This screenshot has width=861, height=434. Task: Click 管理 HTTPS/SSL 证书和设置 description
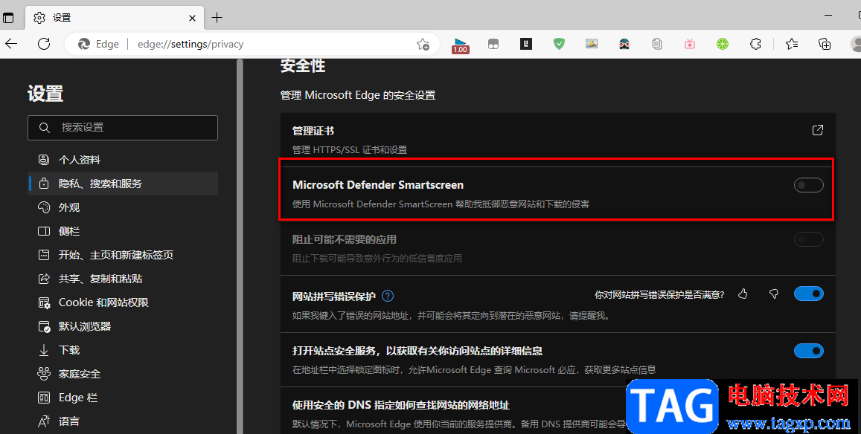(x=349, y=150)
